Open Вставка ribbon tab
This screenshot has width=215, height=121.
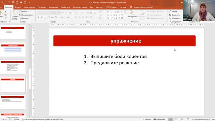pyautogui.click(x=18, y=7)
